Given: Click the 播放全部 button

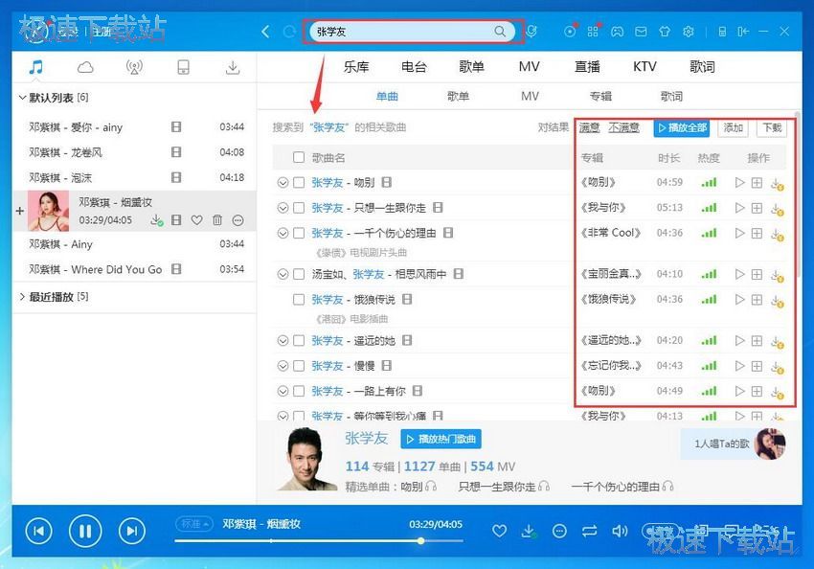Looking at the screenshot, I should tap(682, 127).
